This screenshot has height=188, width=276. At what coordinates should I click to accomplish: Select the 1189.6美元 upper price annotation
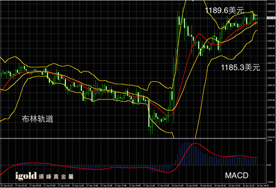pos(225,10)
